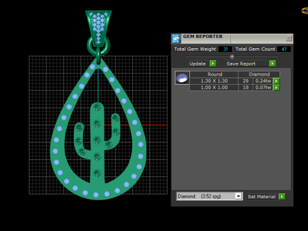Click the 0.07tw weight cell
Image resolution: width=308 pixels, height=231 pixels.
point(263,87)
